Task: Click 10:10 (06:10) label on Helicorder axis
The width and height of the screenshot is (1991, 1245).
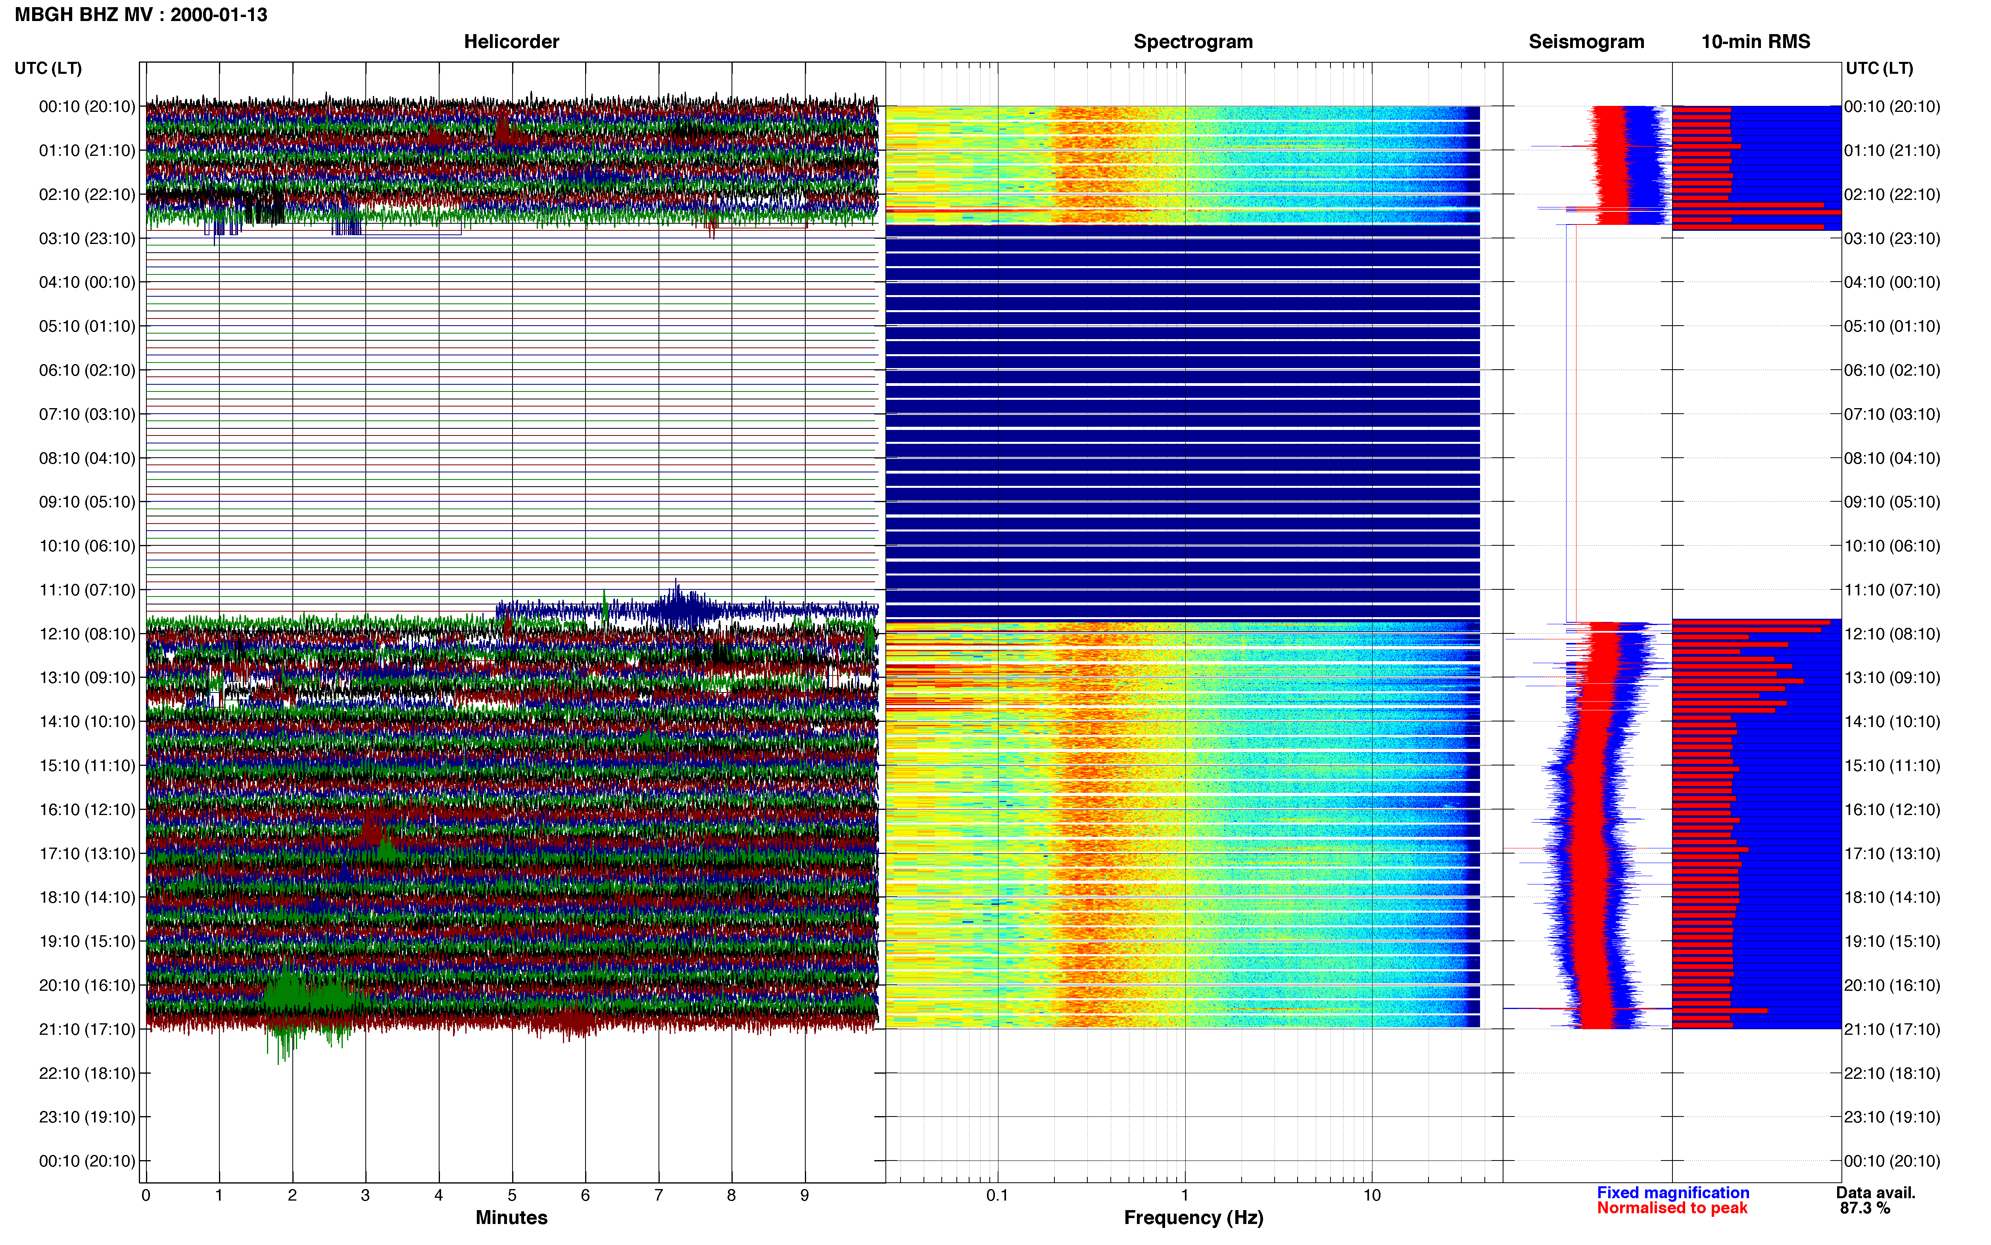Action: 87,546
